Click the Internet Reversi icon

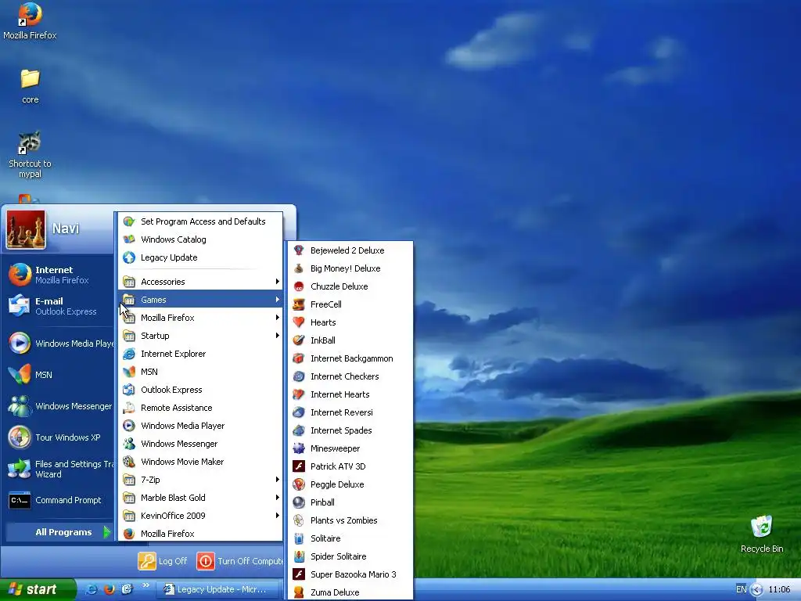(x=299, y=412)
